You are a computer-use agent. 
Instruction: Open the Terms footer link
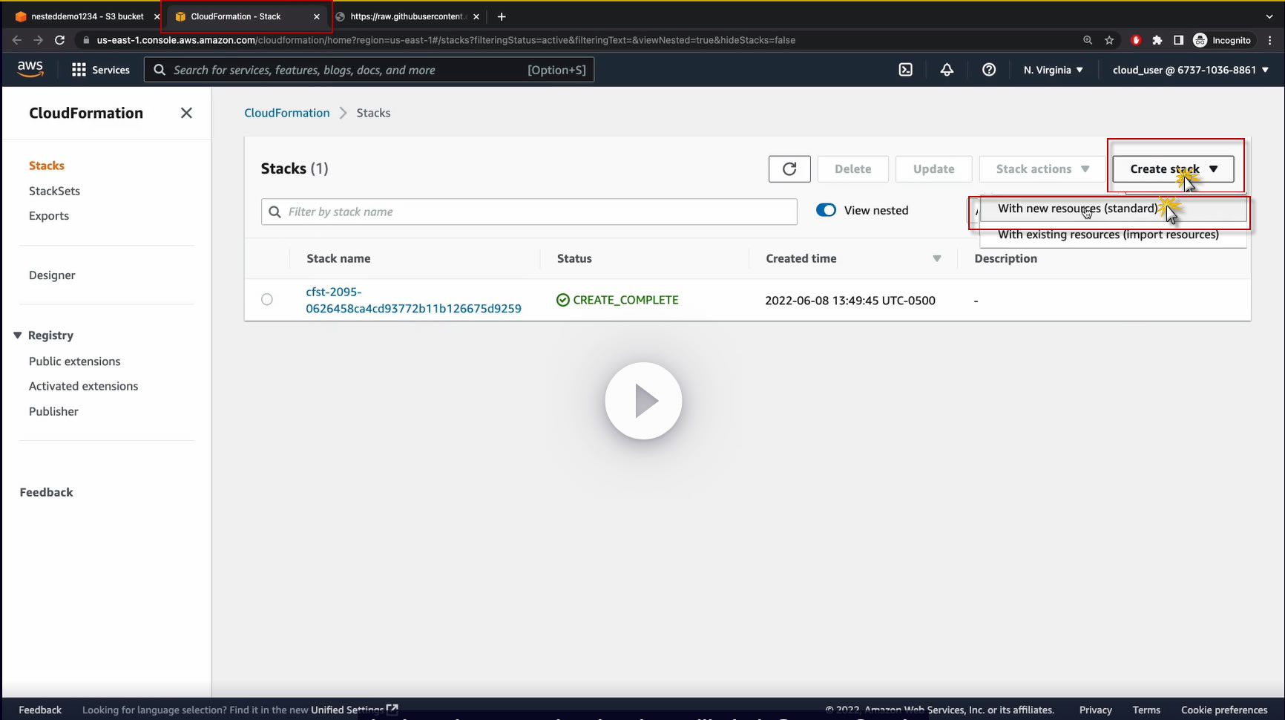1146,710
